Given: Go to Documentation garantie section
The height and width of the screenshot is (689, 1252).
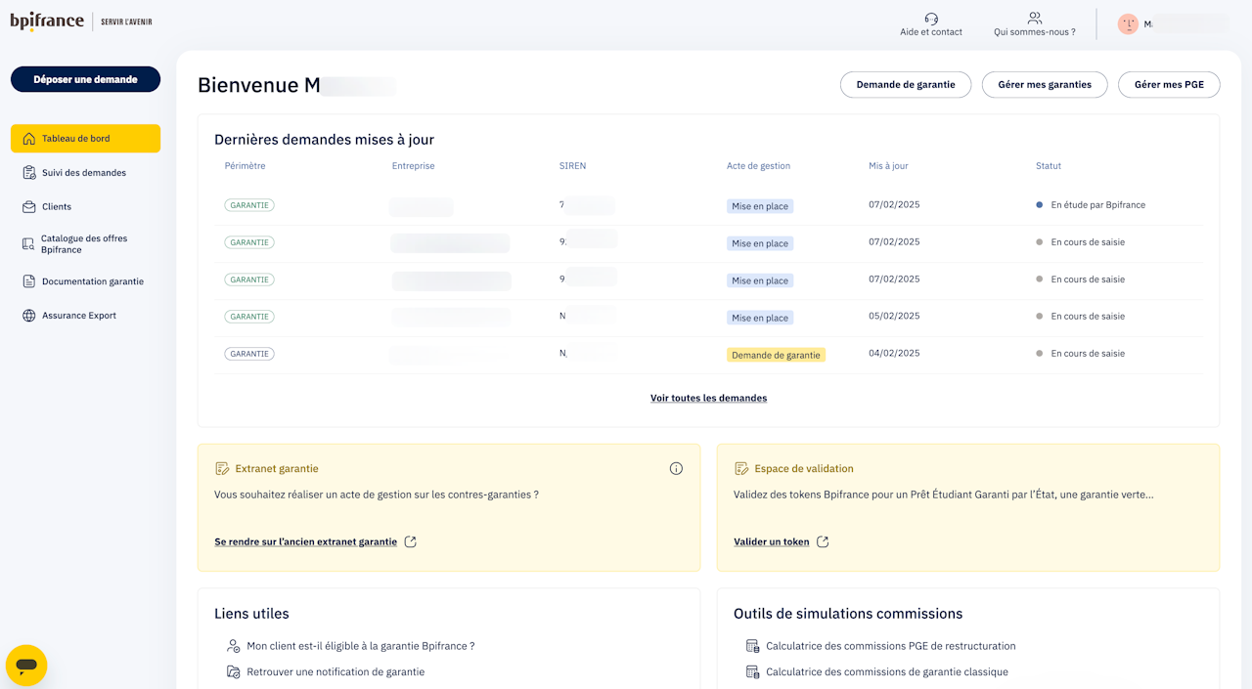Looking at the screenshot, I should 92,281.
